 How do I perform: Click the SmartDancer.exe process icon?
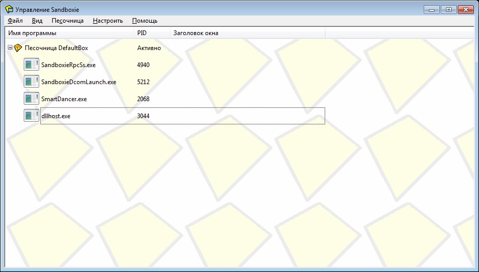pyautogui.click(x=31, y=99)
